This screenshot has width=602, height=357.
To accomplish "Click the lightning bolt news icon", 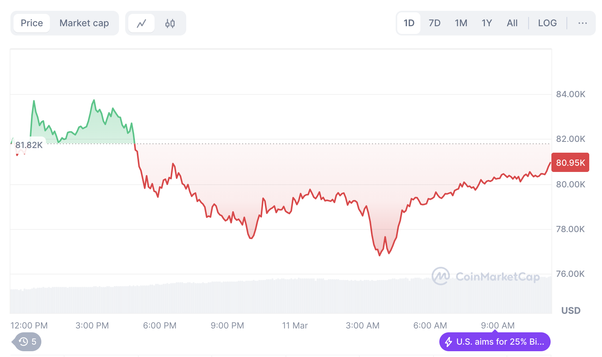I will click(449, 342).
